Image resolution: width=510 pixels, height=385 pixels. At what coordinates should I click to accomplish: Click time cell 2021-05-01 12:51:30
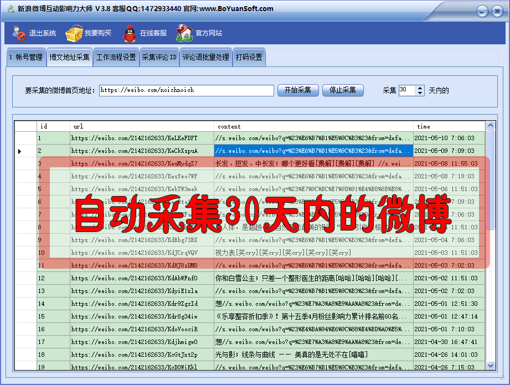pos(449,304)
